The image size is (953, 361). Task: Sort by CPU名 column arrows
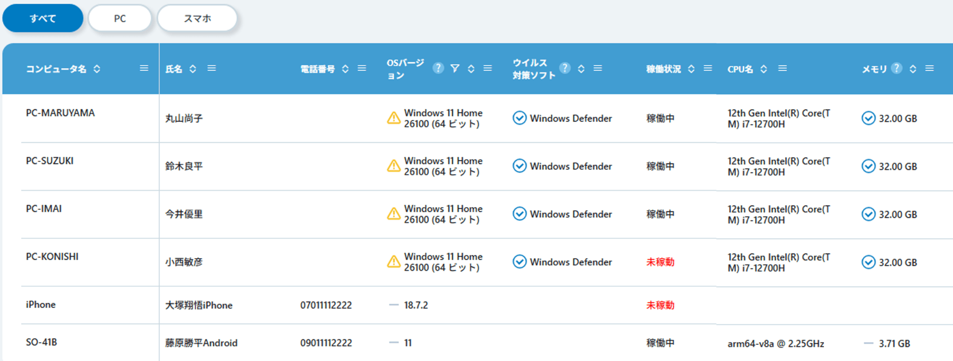point(764,69)
